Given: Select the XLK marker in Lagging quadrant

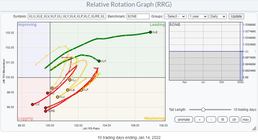Looking at the screenshot, I should pos(32,104).
